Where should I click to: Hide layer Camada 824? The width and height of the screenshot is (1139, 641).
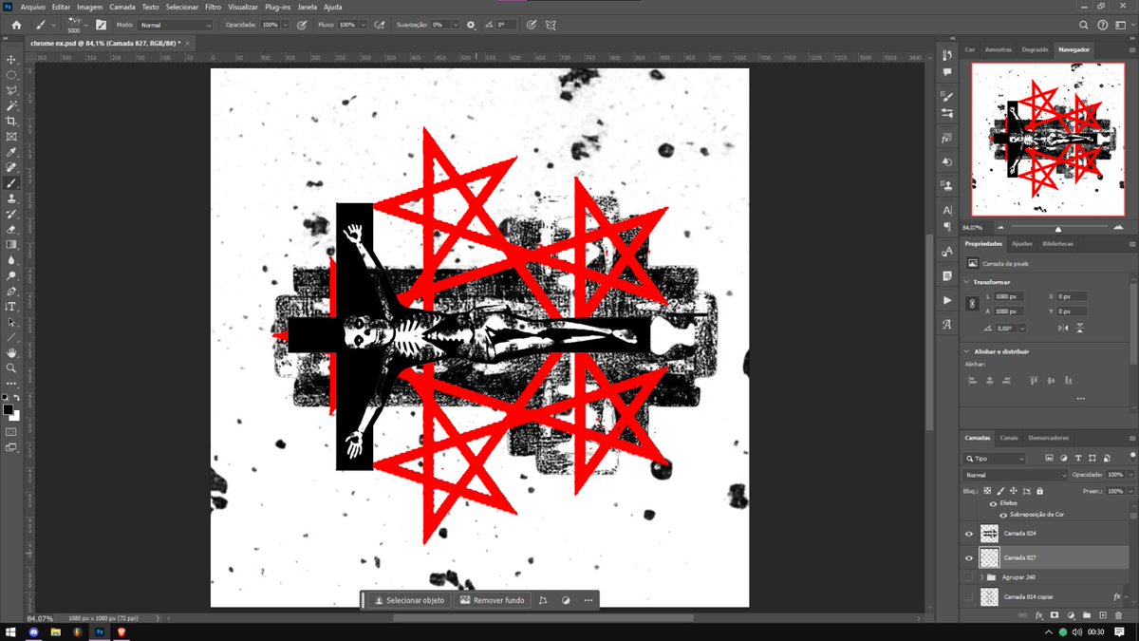click(969, 534)
